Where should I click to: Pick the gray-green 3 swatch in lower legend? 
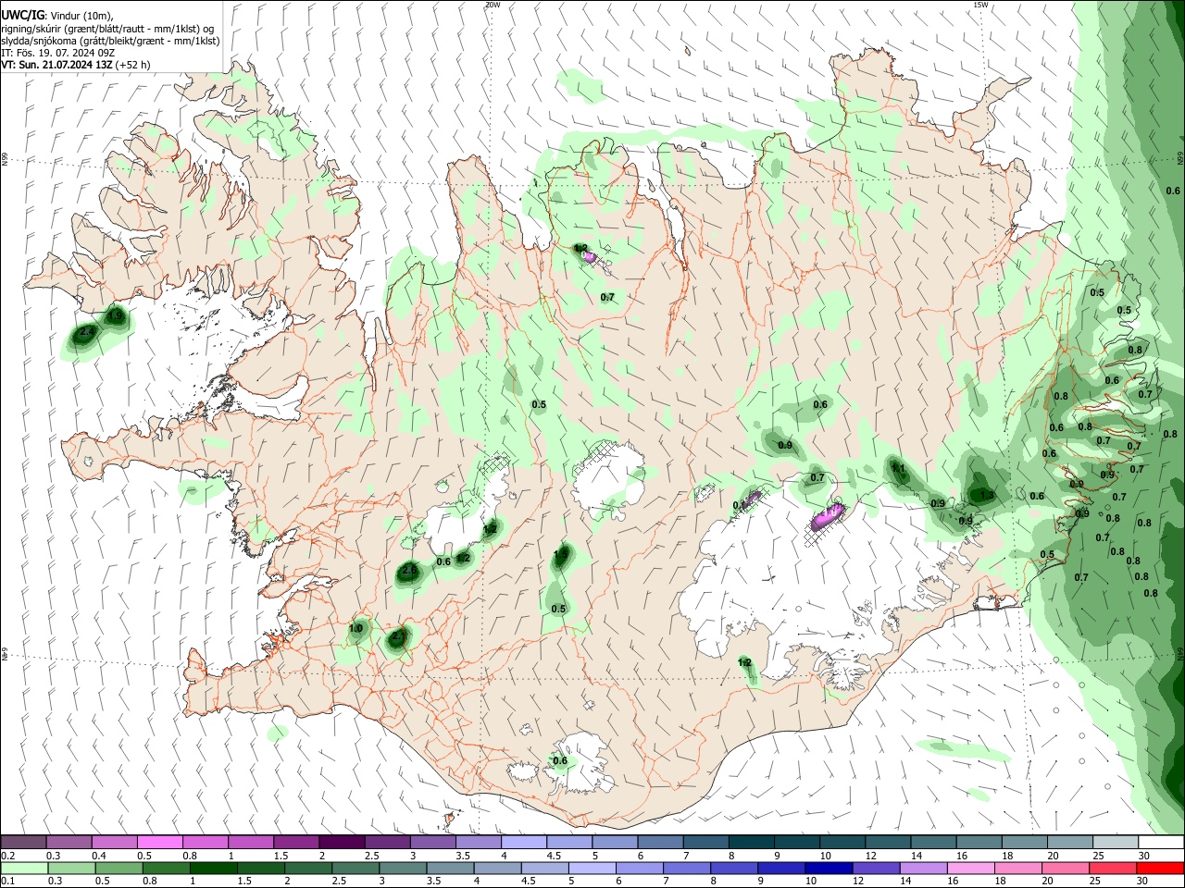(402, 869)
